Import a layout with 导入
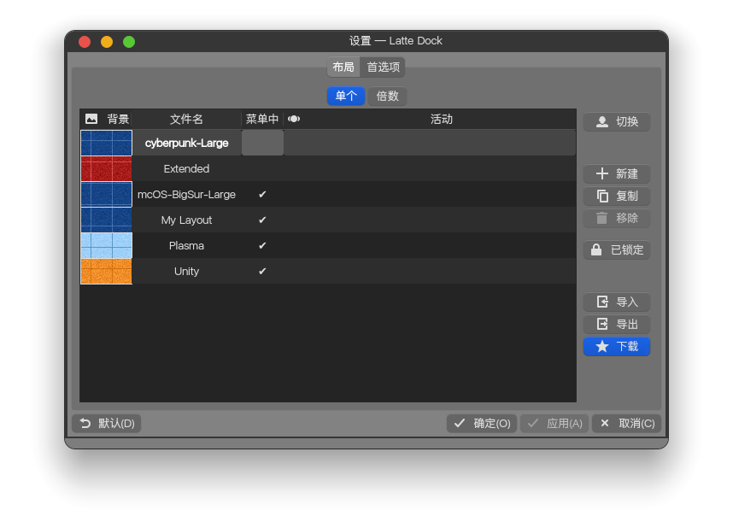Screen dimensions: 733x522 pos(617,302)
